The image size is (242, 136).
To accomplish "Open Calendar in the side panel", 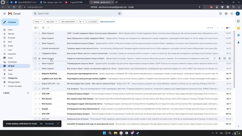I will pos(239,21).
